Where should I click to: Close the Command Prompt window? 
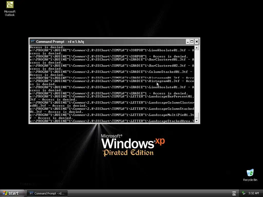[197, 42]
